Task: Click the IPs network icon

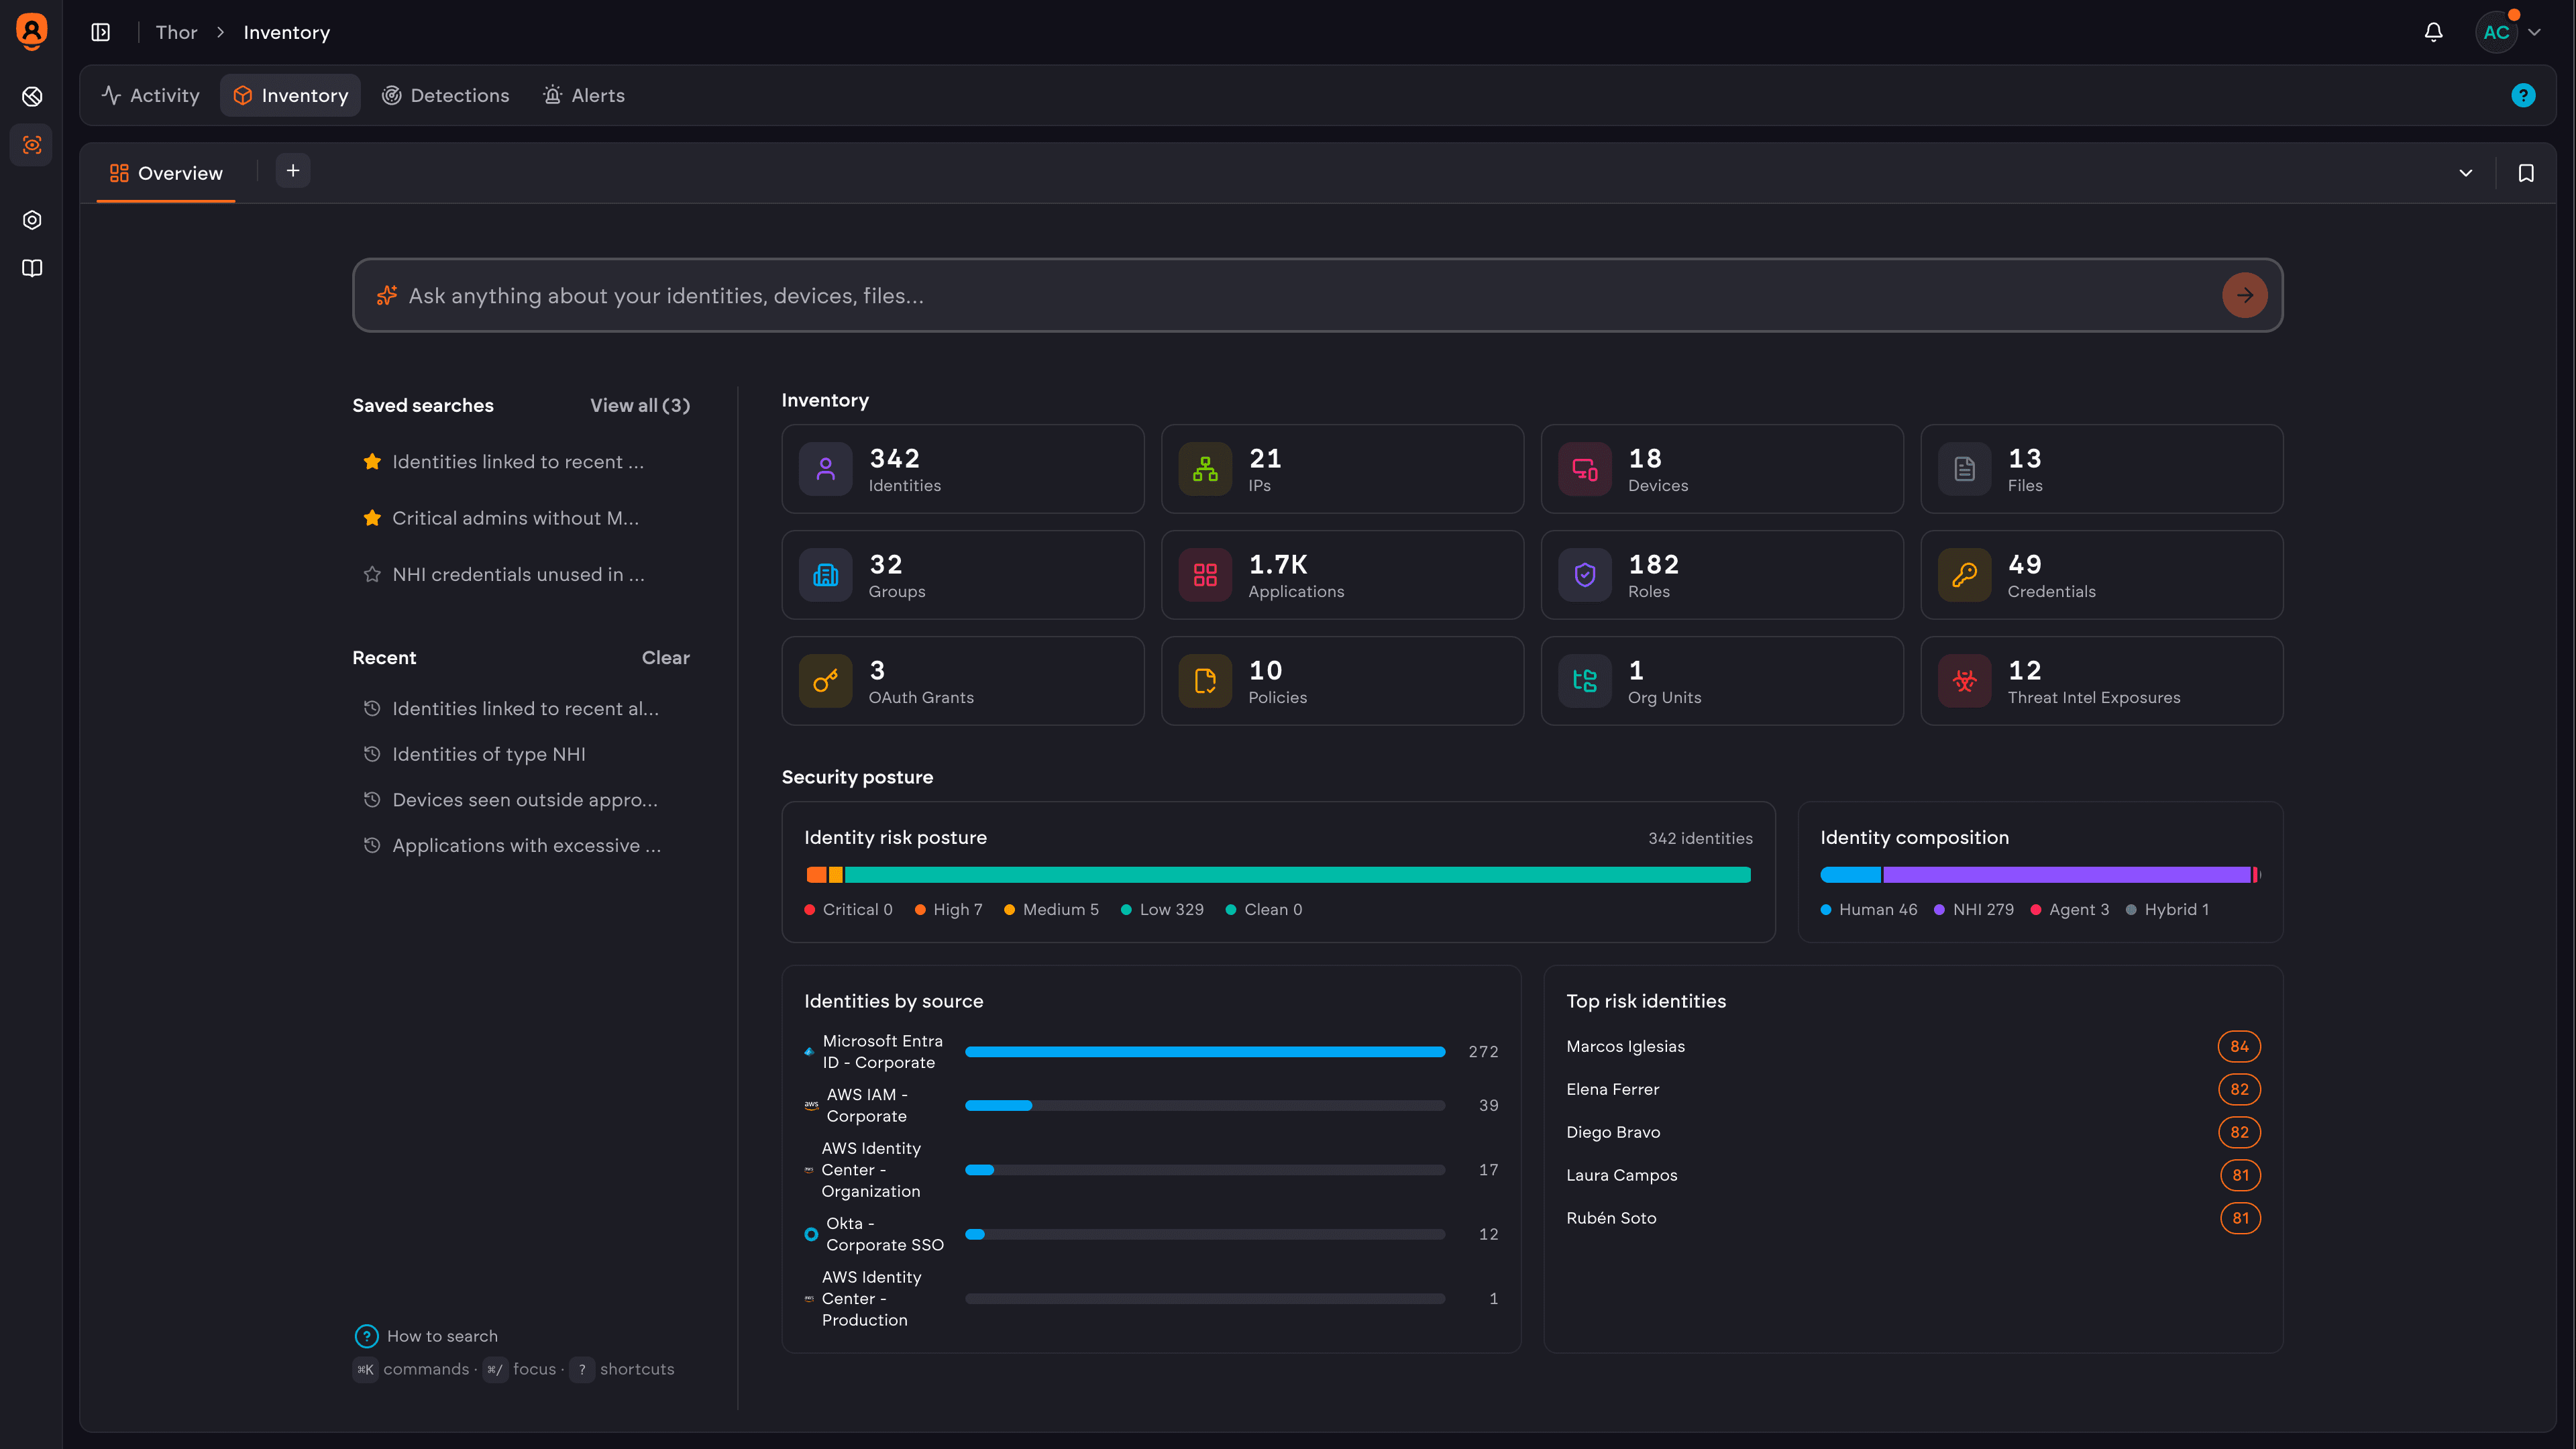Action: (x=1205, y=469)
